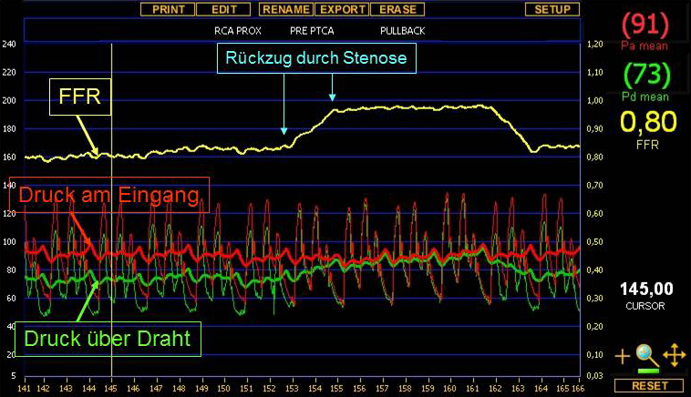
Task: Export the recording with EXPORT
Action: click(342, 9)
